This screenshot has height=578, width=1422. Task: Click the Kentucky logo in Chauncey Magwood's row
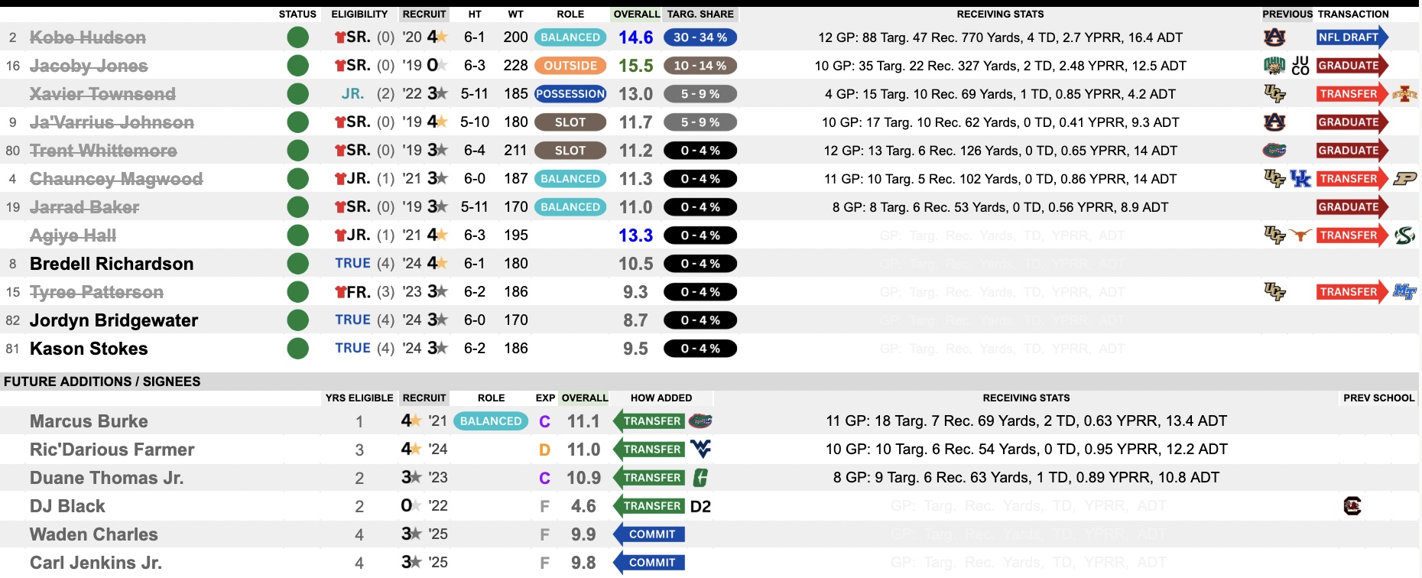point(1300,179)
